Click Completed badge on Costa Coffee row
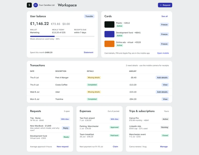The height and width of the screenshot is (155, 199). (x=92, y=85)
